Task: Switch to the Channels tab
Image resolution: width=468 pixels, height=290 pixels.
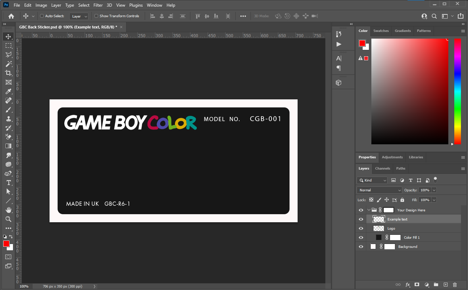Action: click(x=382, y=169)
